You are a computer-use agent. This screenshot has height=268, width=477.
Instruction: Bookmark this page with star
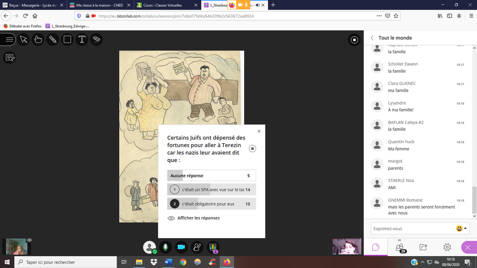(x=396, y=16)
